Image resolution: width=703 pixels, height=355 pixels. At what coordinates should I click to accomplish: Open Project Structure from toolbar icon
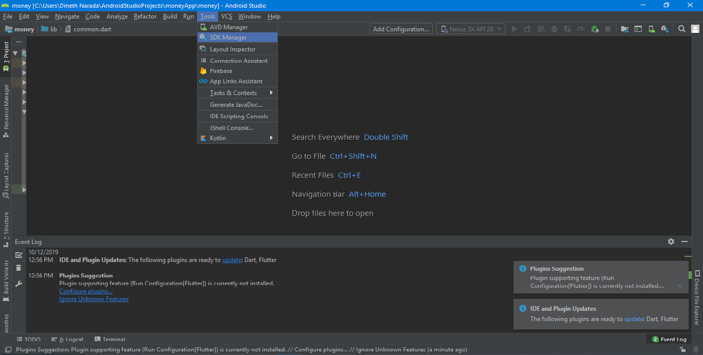[625, 29]
